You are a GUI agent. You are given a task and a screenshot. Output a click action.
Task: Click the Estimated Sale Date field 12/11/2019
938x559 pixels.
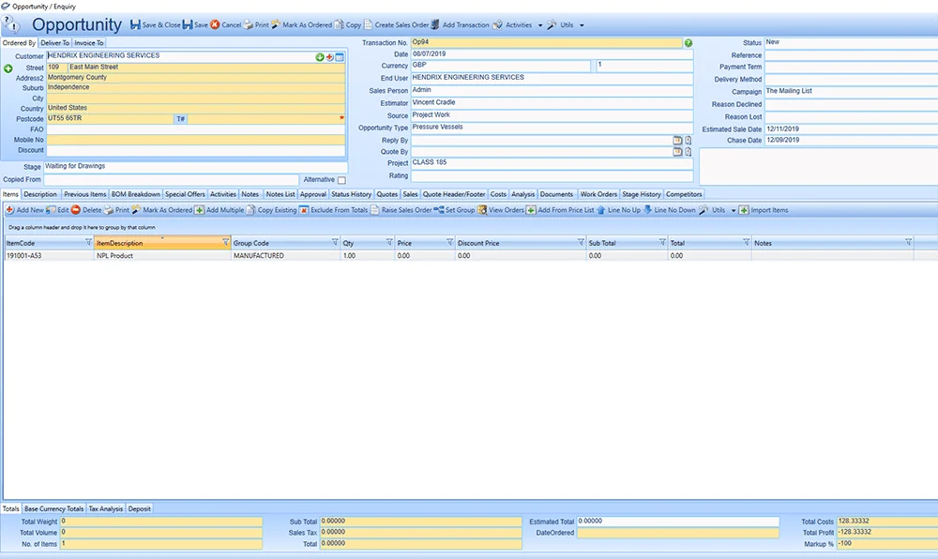tap(852, 129)
